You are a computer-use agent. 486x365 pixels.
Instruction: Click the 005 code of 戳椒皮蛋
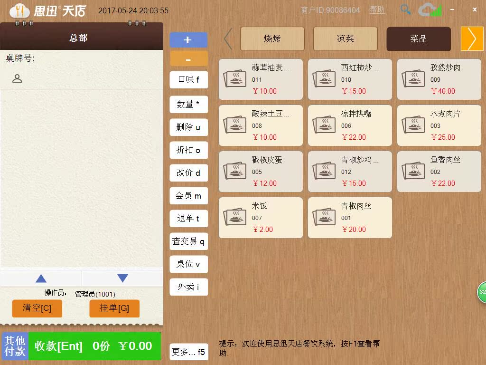[x=257, y=172]
